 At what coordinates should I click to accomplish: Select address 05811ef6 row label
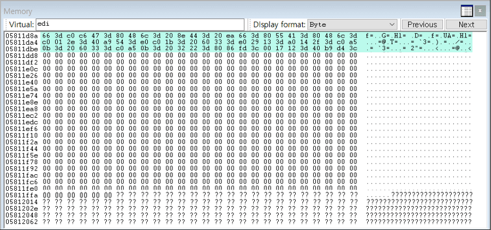click(x=22, y=129)
